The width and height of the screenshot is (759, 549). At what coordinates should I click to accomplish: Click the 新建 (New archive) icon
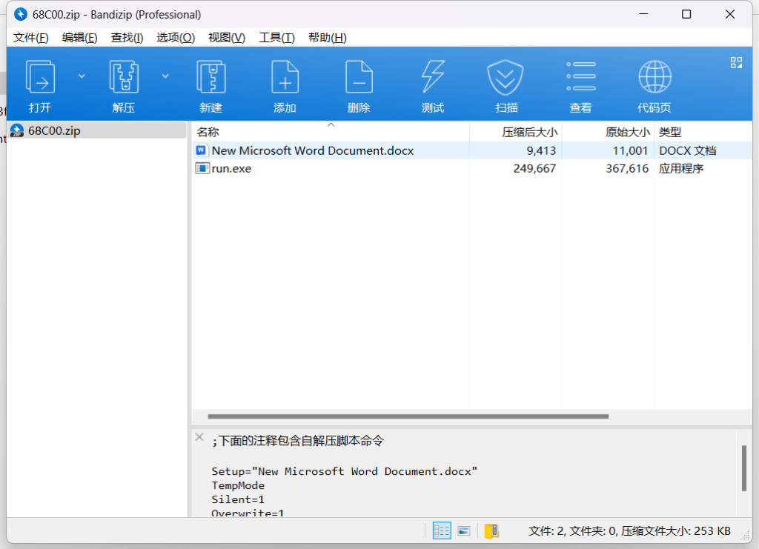coord(211,78)
